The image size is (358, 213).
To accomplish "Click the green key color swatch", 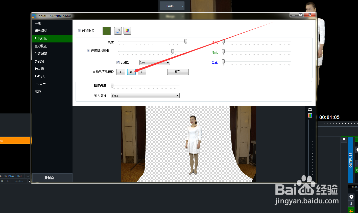I will (x=106, y=31).
